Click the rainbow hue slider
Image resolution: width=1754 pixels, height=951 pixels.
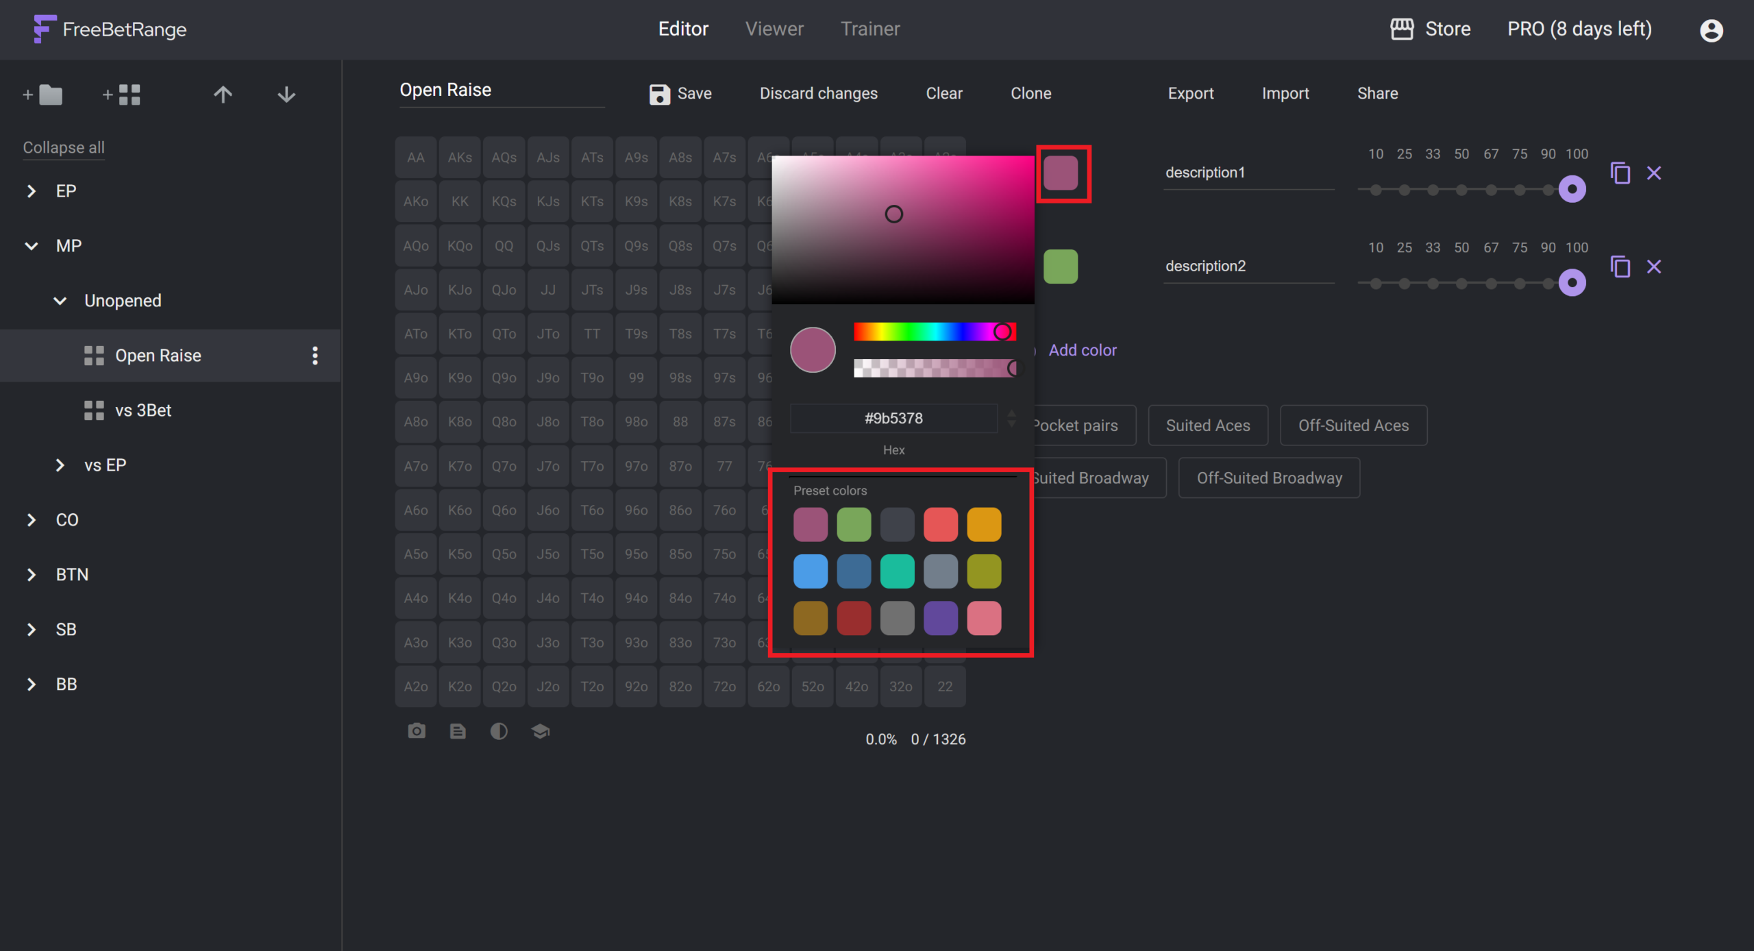[935, 332]
